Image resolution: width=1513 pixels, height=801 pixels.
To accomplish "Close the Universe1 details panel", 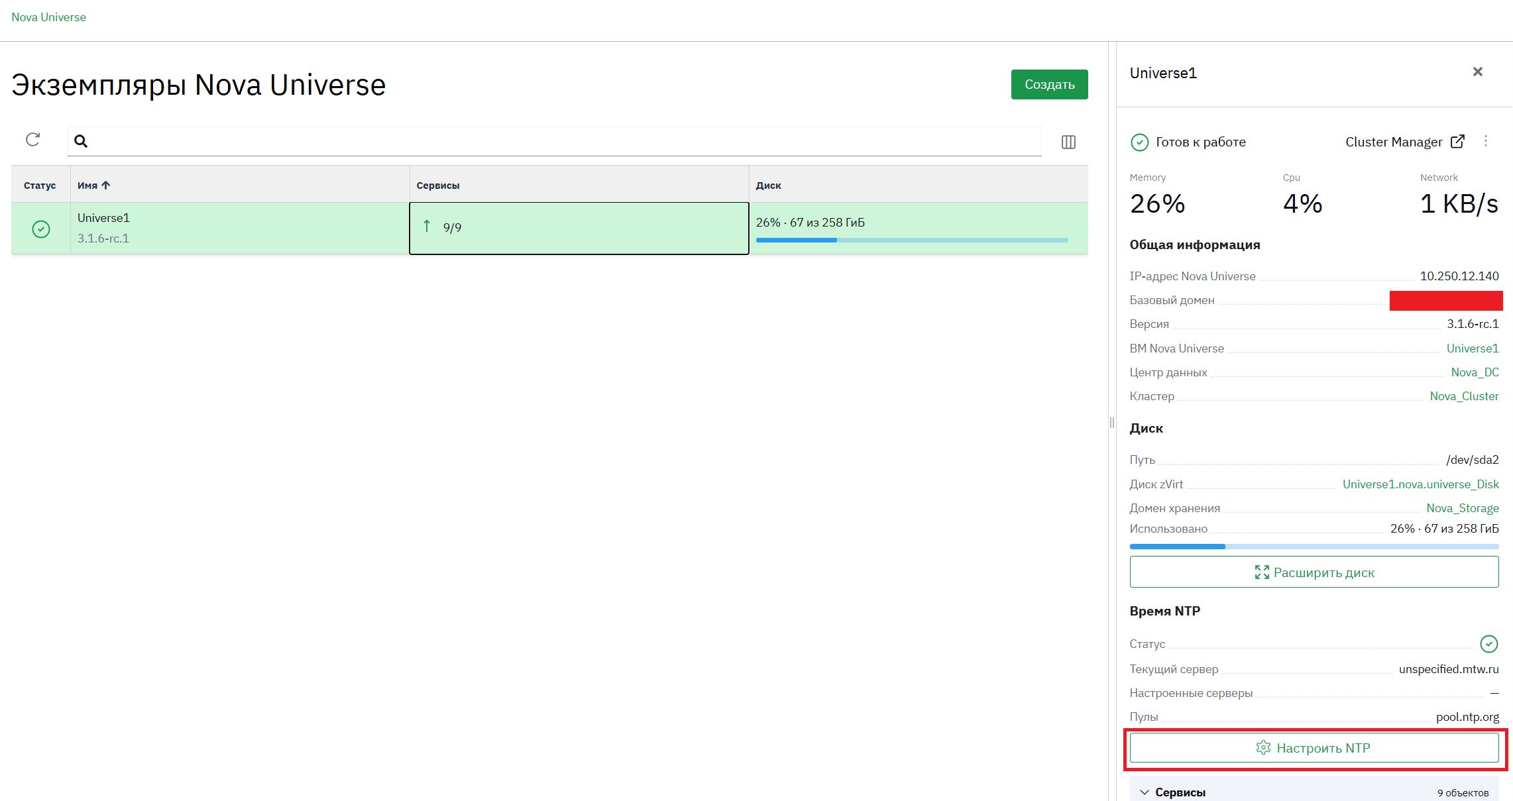I will coord(1477,72).
